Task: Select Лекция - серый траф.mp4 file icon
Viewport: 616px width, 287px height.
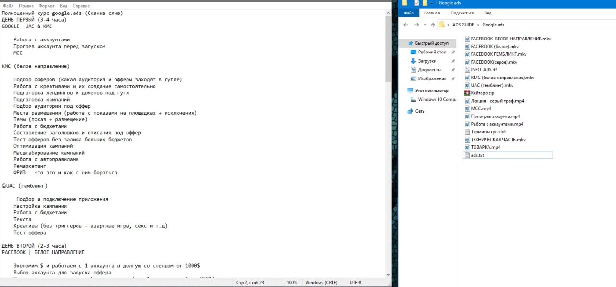Action: tap(467, 101)
